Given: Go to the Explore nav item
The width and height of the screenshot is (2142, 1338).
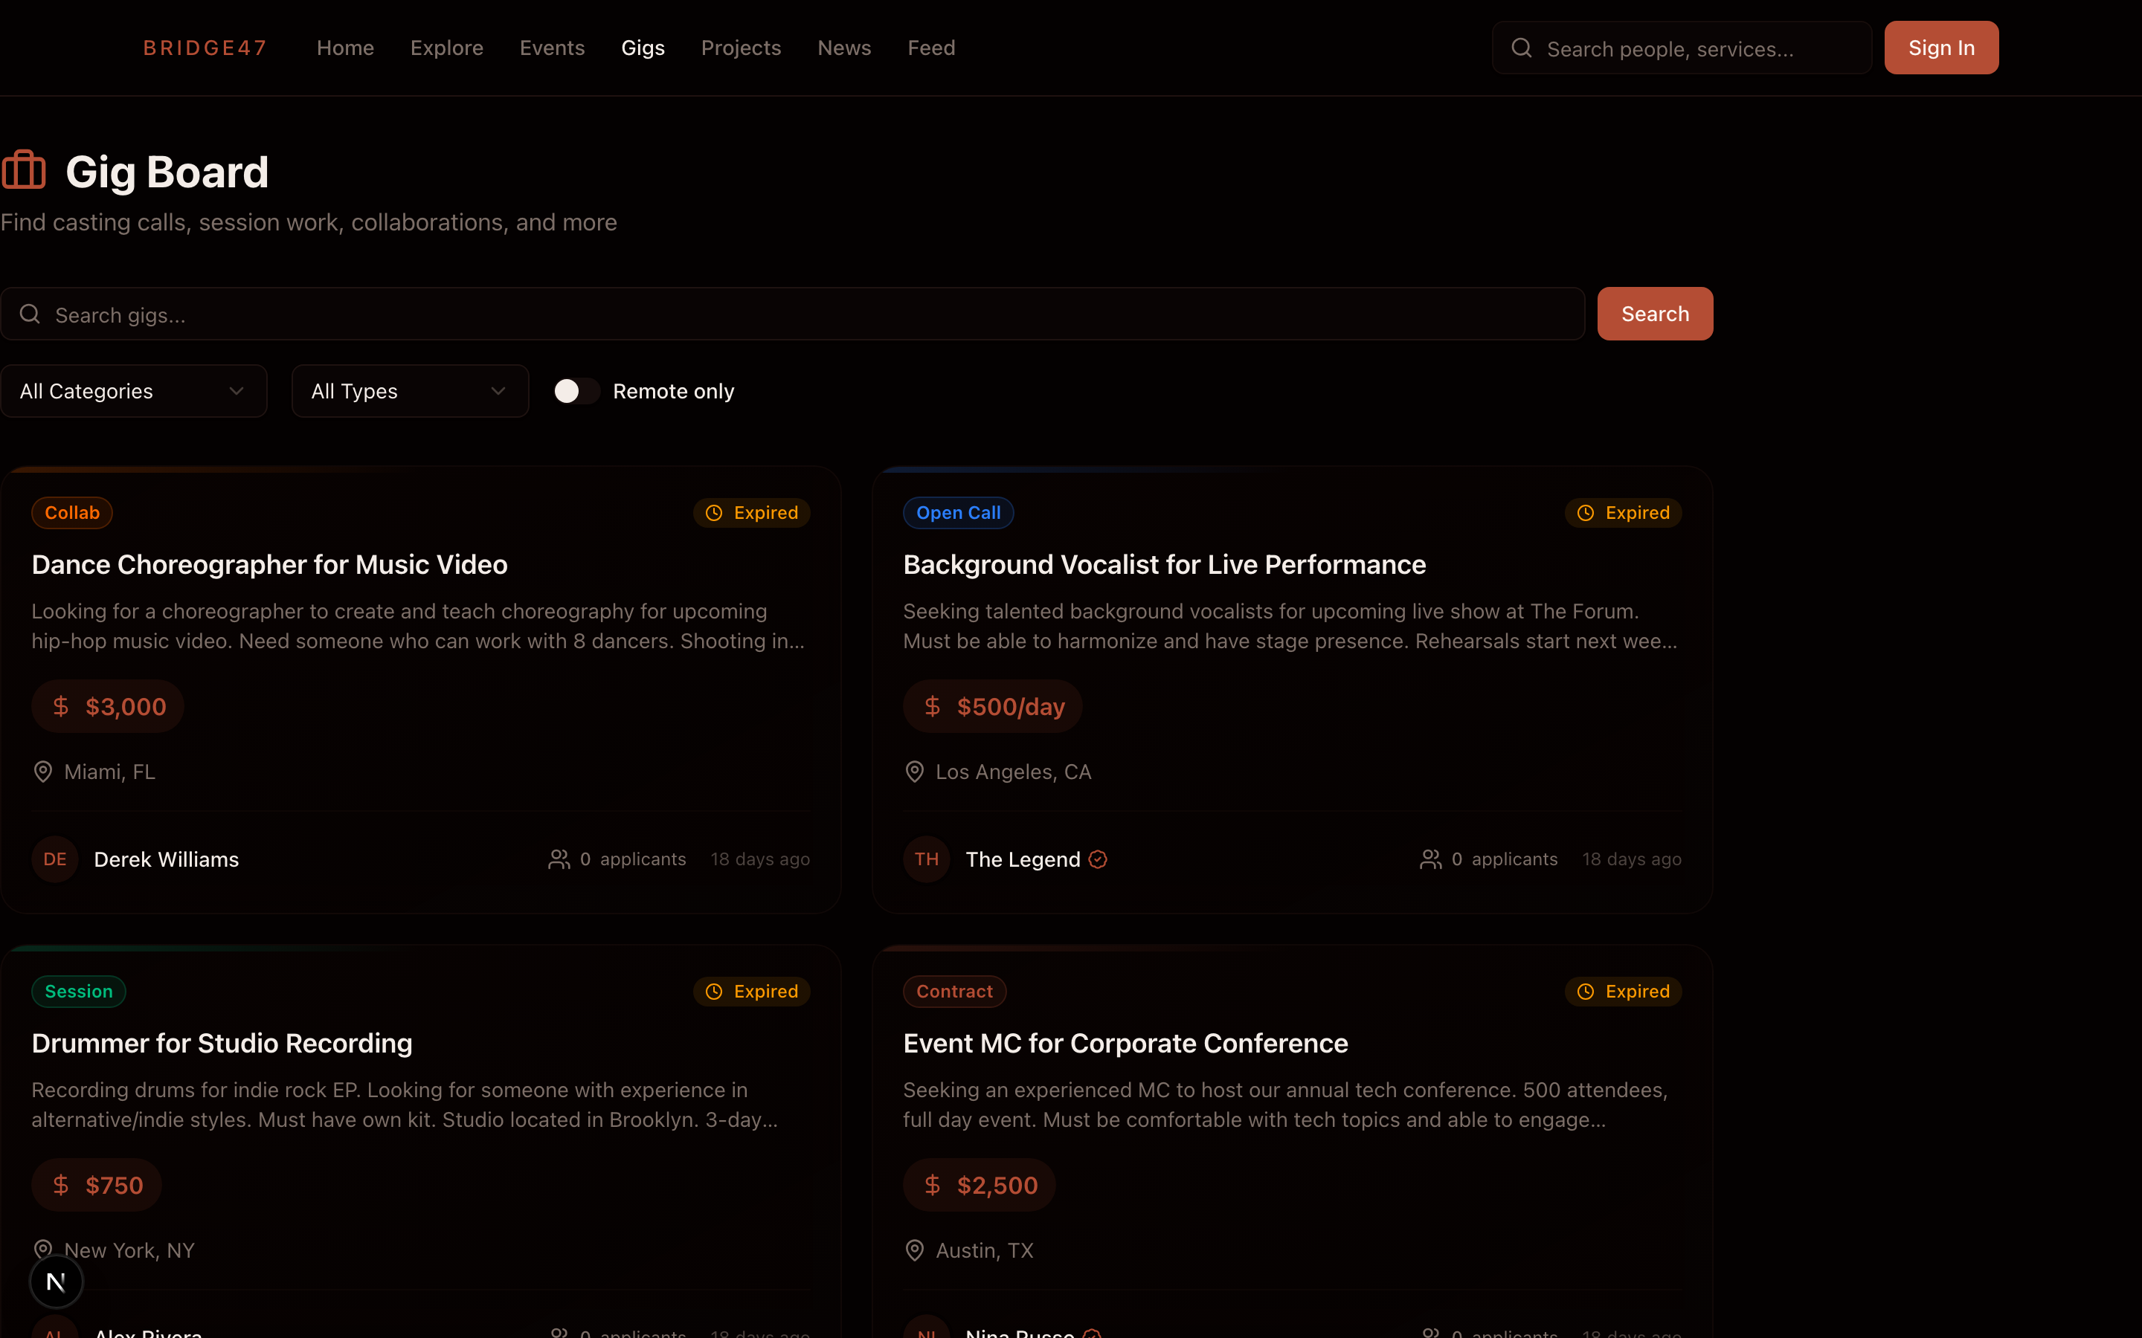Looking at the screenshot, I should point(446,48).
